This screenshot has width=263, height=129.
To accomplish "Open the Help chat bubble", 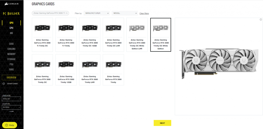I will (x=9, y=125).
